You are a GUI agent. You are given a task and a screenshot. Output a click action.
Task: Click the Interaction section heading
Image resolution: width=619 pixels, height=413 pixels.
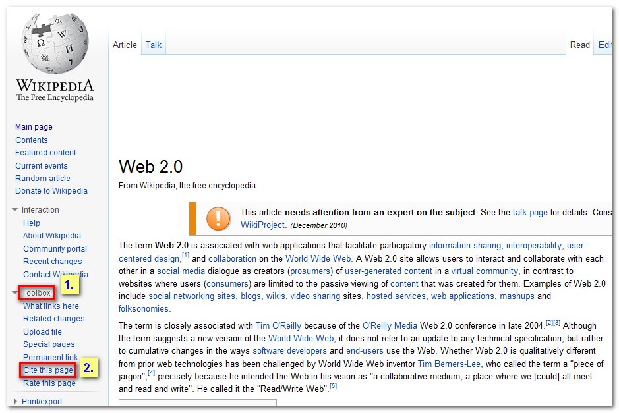[x=40, y=210]
